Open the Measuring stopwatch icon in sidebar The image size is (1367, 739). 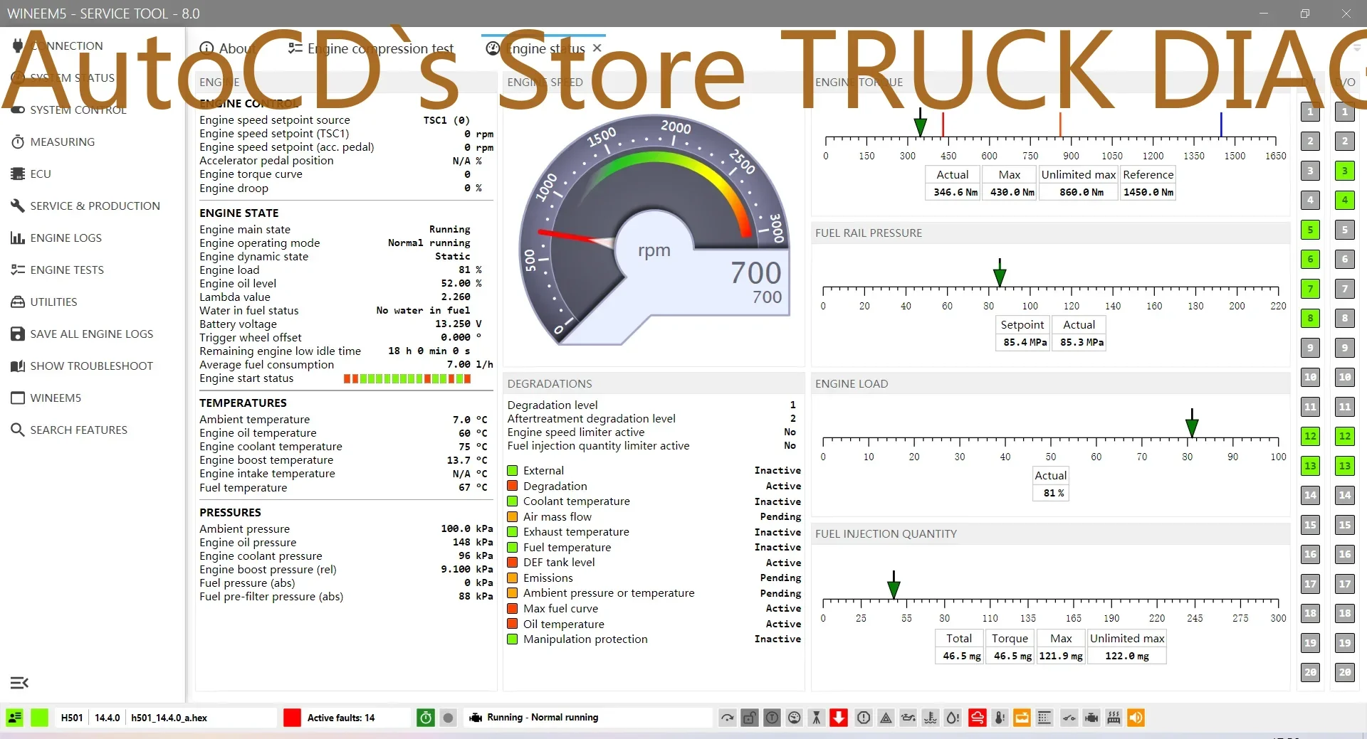(x=18, y=142)
